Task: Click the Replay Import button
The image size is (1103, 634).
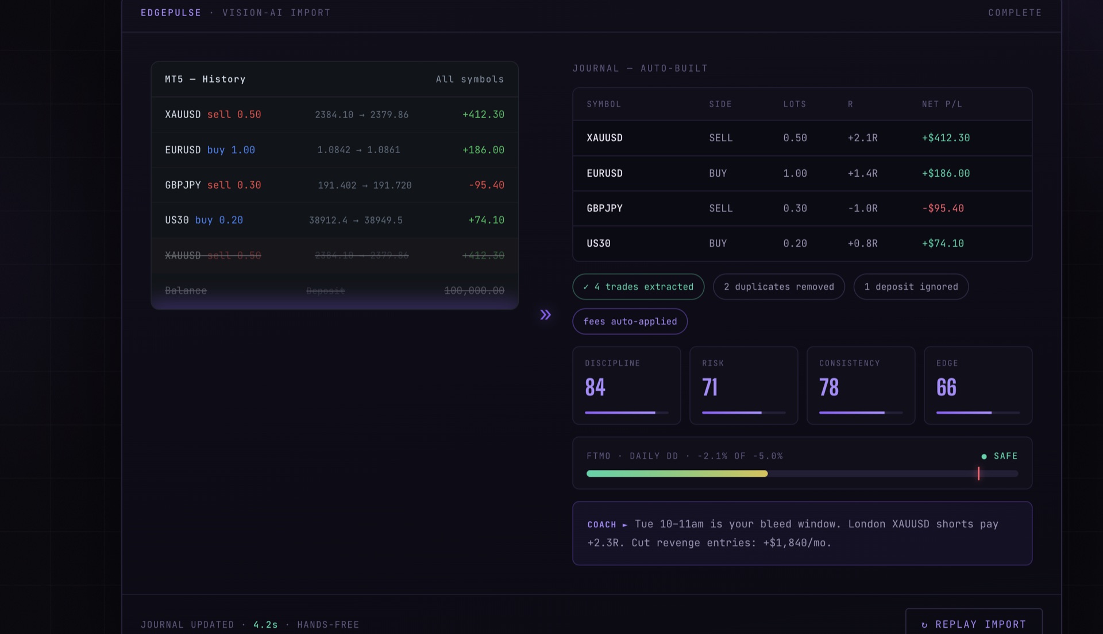Action: [x=974, y=623]
